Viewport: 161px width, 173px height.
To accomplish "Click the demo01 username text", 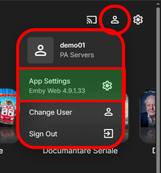I will 73,45.
